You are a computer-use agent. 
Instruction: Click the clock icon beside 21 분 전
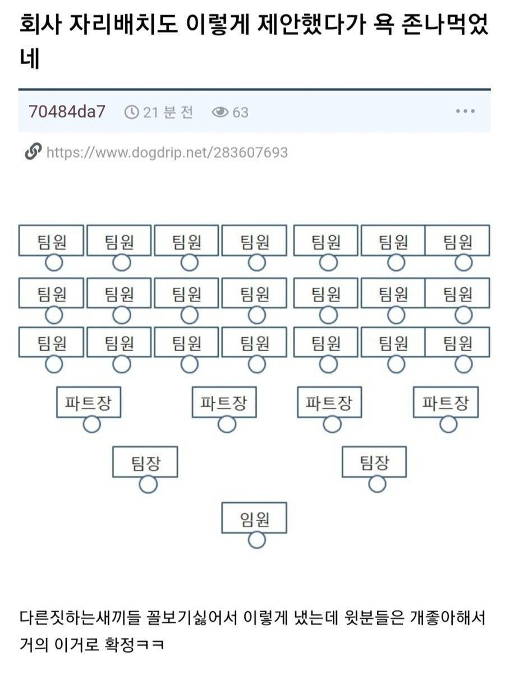coord(131,113)
